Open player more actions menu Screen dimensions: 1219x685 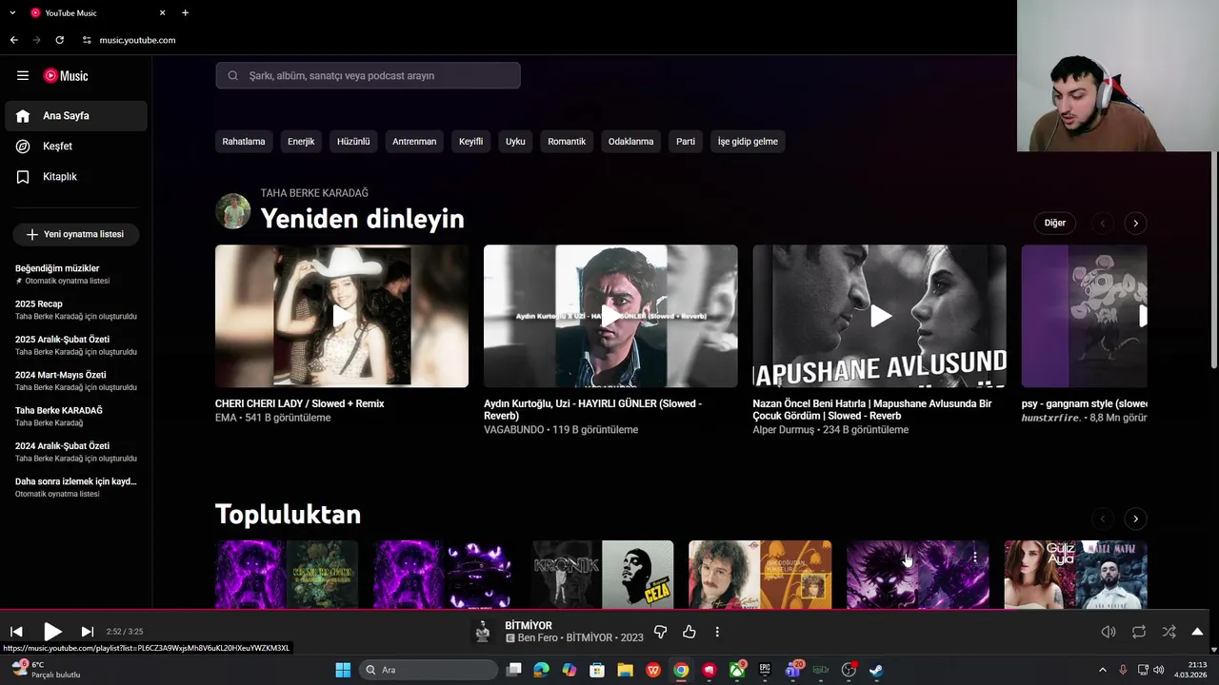(x=717, y=632)
